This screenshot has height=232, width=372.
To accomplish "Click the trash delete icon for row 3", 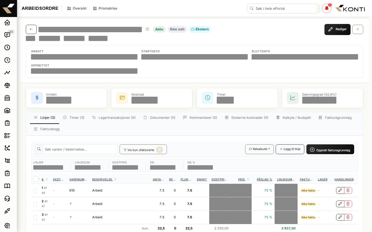I will coord(348,217).
